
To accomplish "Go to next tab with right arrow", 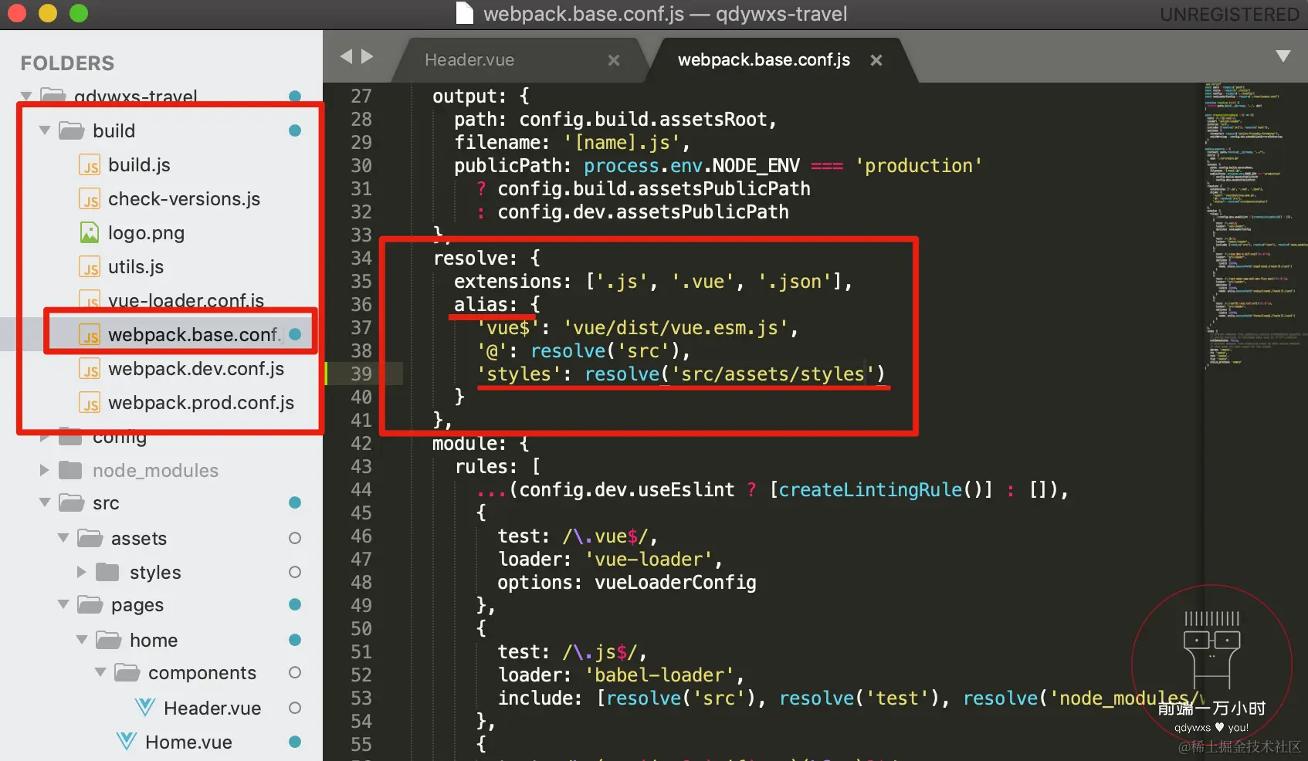I will 368,56.
